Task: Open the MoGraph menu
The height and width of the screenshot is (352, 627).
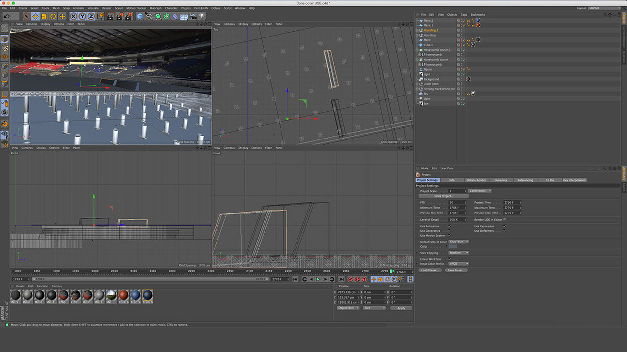Action: tap(155, 8)
